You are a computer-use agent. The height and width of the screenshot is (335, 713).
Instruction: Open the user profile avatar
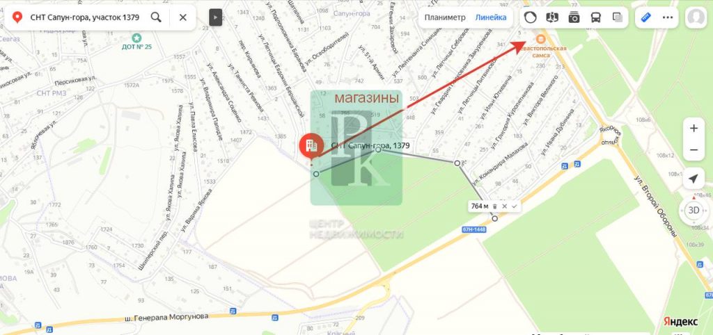point(696,17)
